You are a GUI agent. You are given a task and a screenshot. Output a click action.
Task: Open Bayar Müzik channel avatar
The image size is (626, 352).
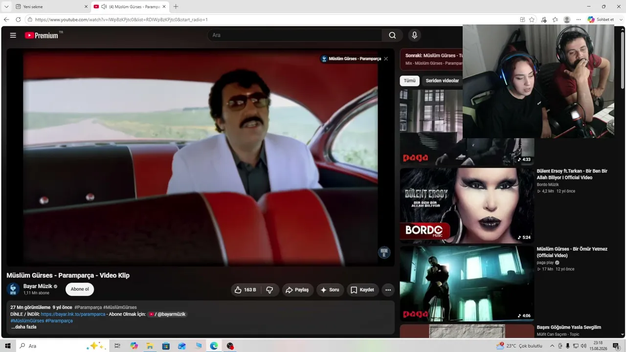[x=13, y=289]
